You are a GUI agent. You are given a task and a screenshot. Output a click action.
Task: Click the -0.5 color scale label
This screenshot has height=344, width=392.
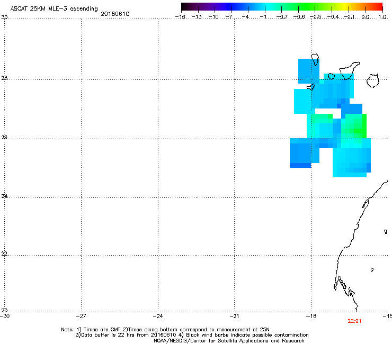coord(316,17)
